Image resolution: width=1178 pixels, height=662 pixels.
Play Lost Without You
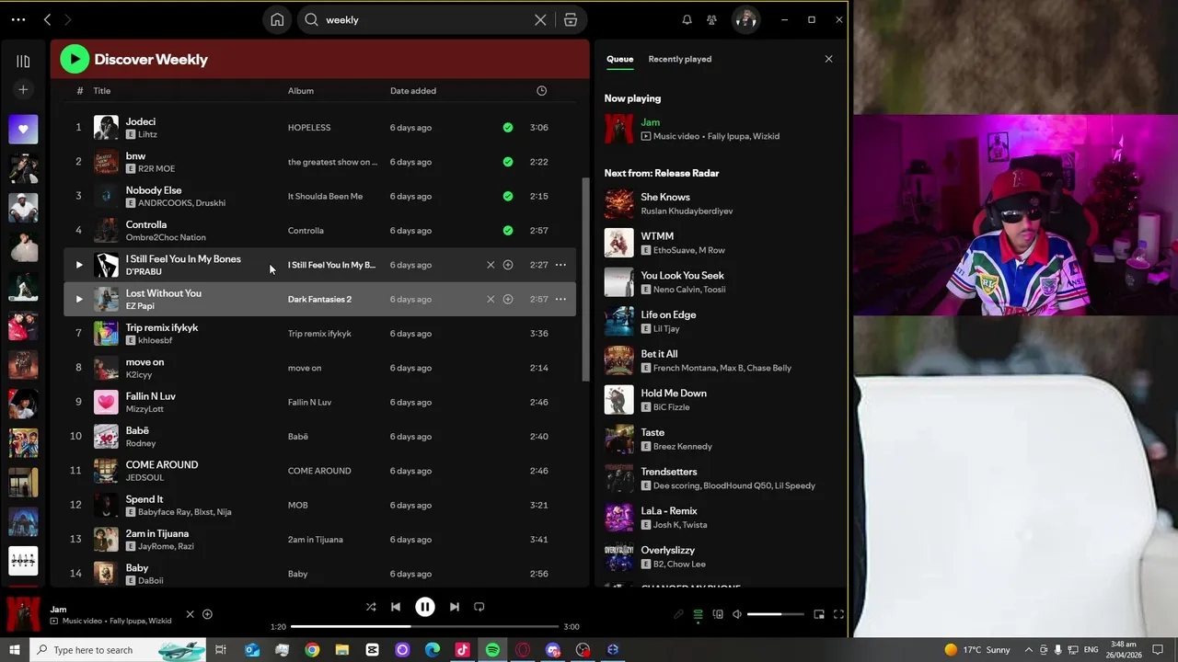pyautogui.click(x=78, y=299)
